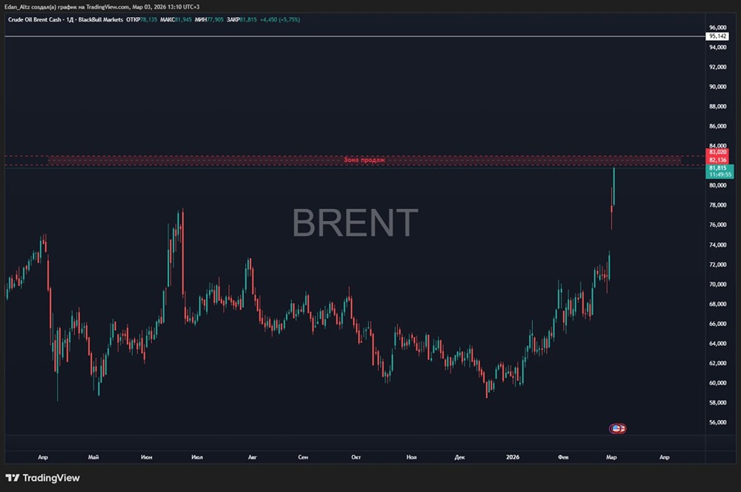
Task: Click the ЗАКР 81,815 close value
Action: (242, 20)
